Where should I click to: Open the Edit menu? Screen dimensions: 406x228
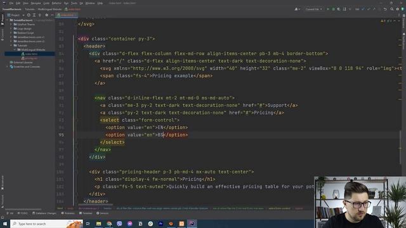coord(18,3)
